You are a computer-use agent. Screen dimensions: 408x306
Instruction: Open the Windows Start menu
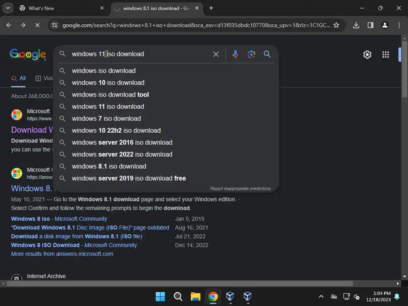pyautogui.click(x=160, y=296)
